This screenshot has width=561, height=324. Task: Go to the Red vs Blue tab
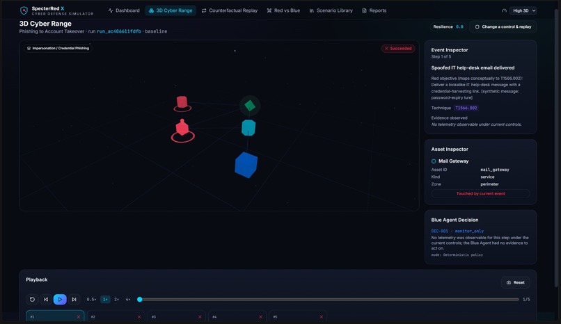[x=283, y=10]
